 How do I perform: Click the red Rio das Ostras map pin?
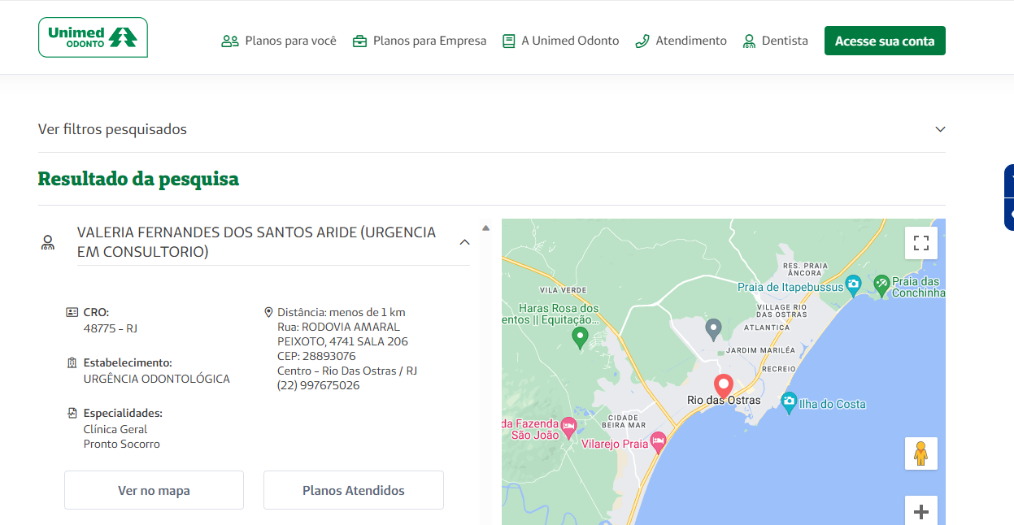click(723, 384)
